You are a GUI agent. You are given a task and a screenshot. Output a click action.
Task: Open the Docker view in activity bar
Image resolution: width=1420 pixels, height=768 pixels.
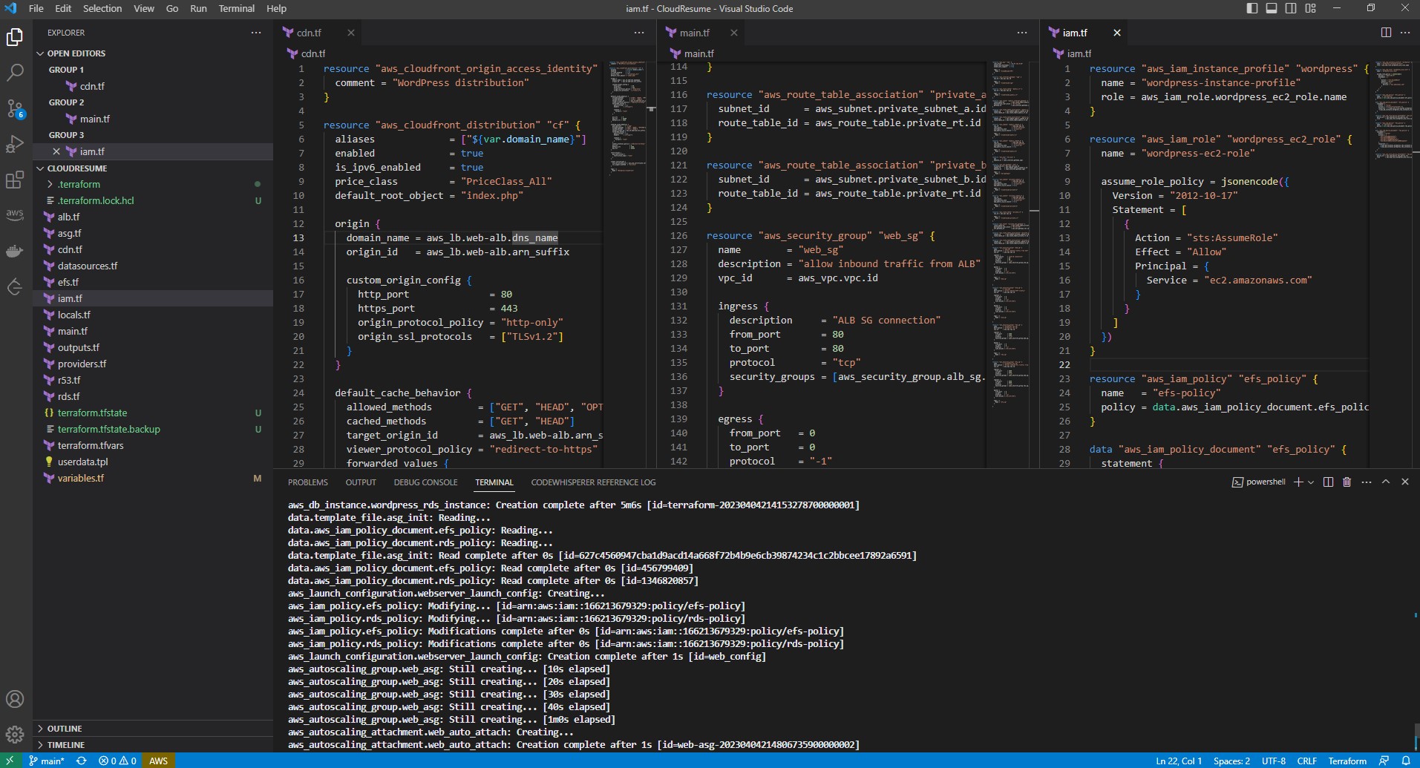point(15,251)
